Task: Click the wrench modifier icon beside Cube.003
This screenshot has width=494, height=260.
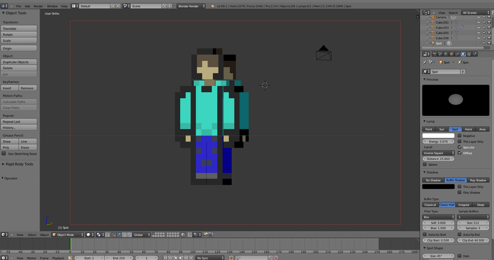Action: 462,27
